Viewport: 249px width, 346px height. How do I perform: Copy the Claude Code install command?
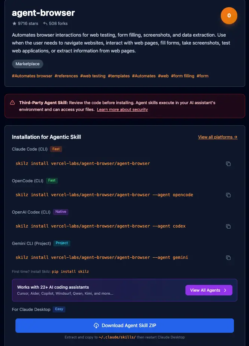228,164
